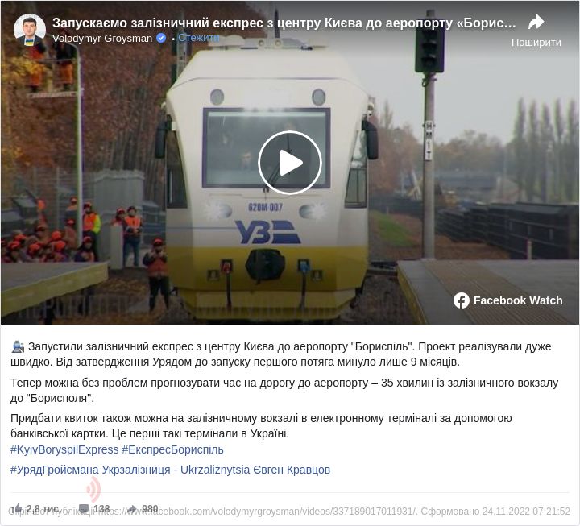Click the share arrow icon above Поширити
This screenshot has height=526, width=580.
[536, 23]
